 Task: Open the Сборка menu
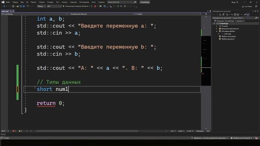pos(42,2)
